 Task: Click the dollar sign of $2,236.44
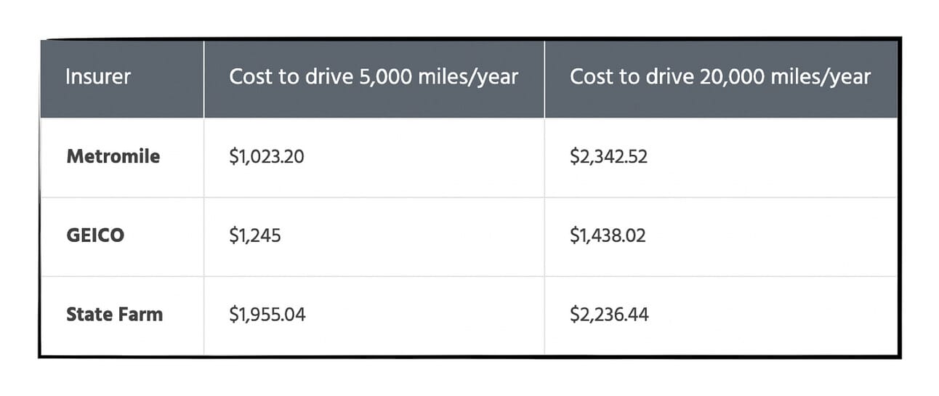(x=574, y=315)
